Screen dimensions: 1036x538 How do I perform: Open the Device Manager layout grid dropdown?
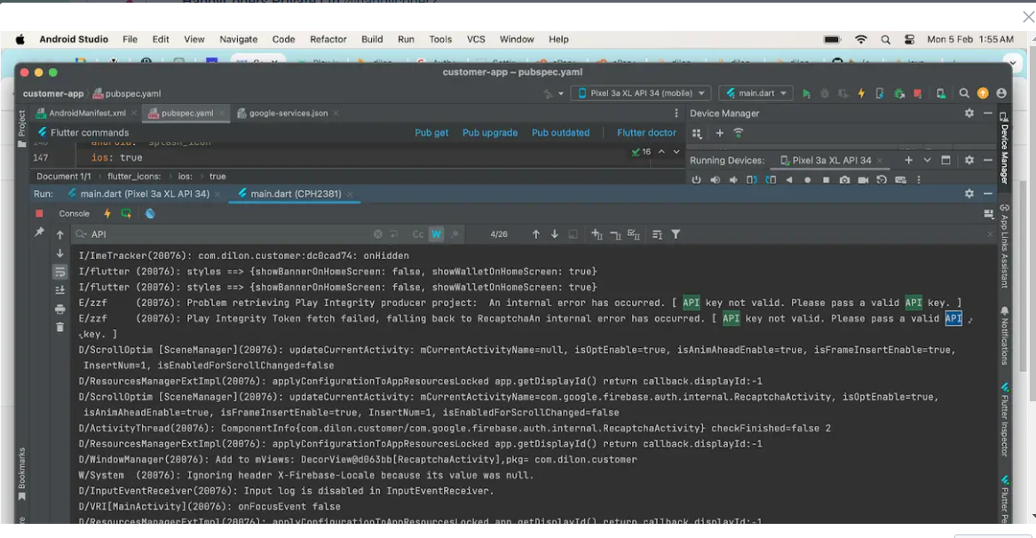696,133
